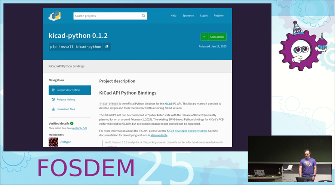The image size is (335, 185).
Task: Focus the Search projects field
Action: point(110,16)
